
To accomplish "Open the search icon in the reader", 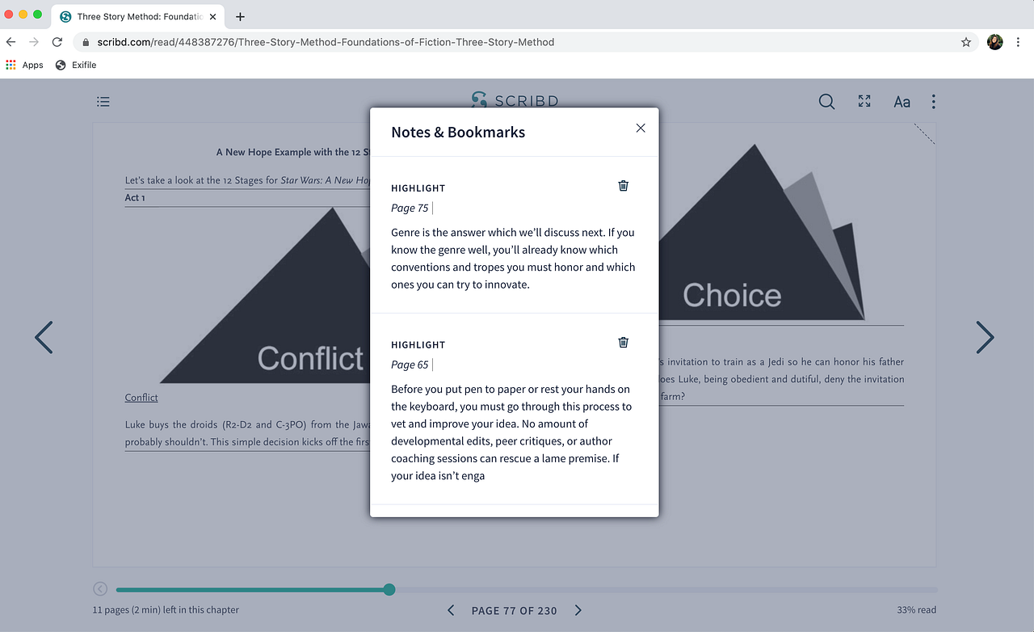I will pyautogui.click(x=826, y=101).
